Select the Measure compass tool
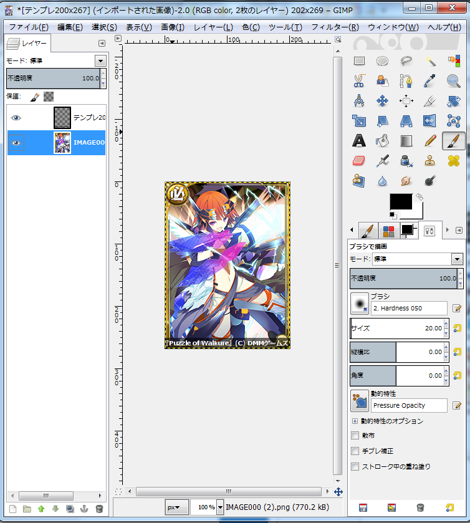470x523 pixels. coord(359,101)
